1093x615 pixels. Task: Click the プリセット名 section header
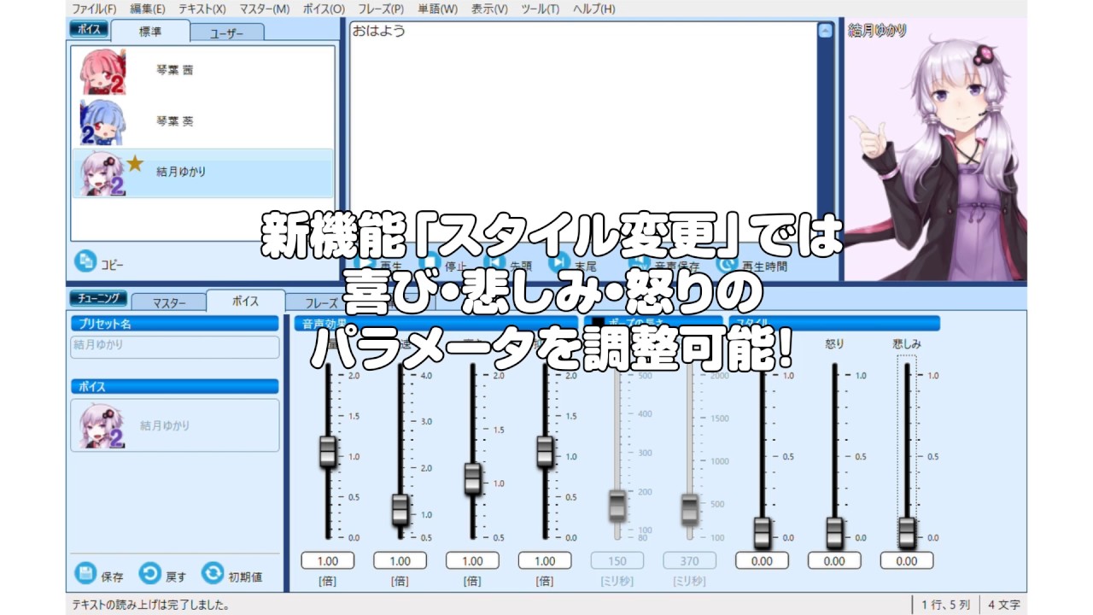point(175,324)
